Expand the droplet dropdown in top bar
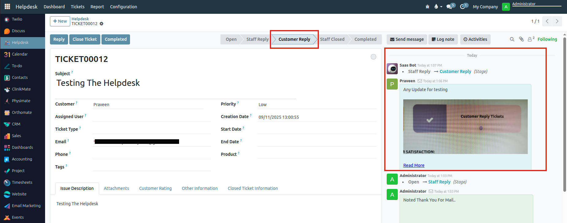 pos(438,6)
